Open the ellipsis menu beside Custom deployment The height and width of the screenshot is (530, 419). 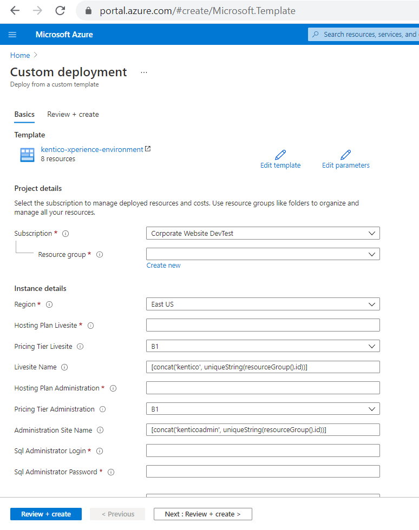144,72
